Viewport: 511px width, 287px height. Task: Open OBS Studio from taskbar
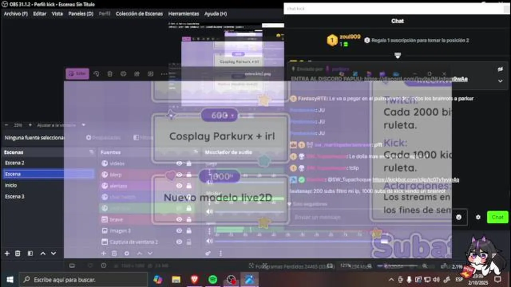231,279
